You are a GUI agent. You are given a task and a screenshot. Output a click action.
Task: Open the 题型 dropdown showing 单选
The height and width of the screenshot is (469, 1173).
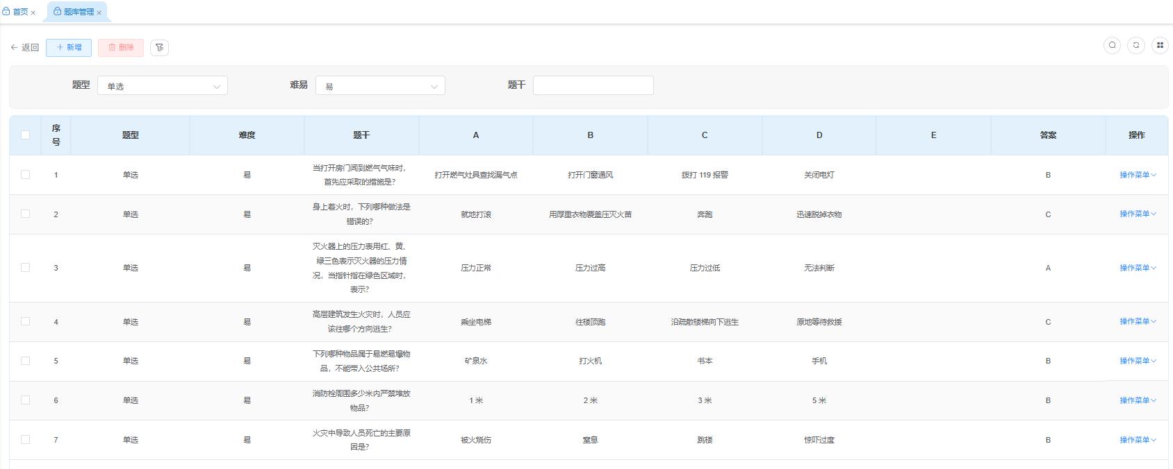pos(163,85)
